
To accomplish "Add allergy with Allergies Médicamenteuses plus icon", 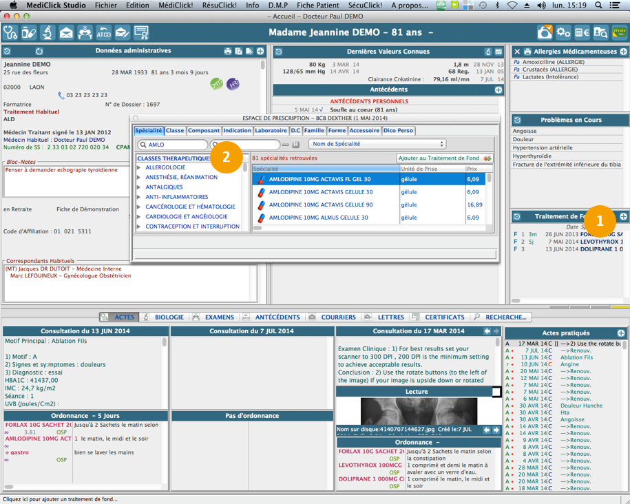I will coord(623,52).
